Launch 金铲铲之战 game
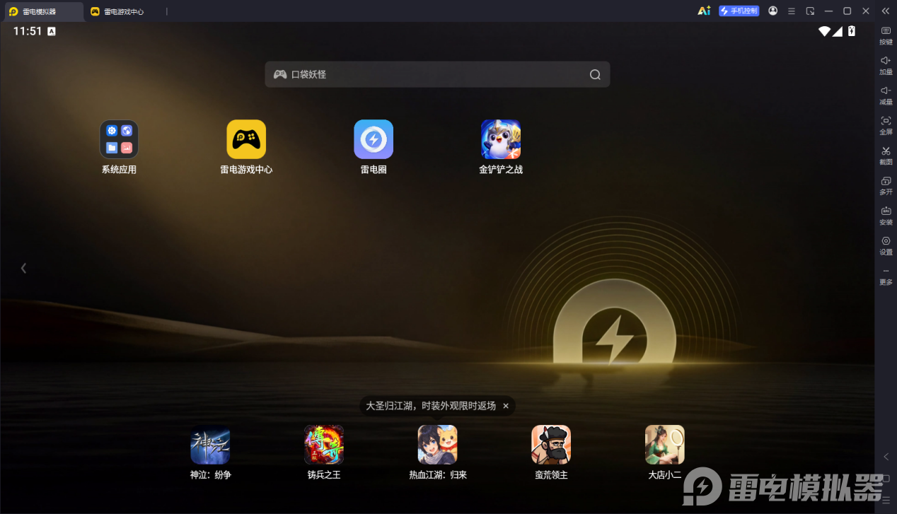The image size is (897, 514). [x=501, y=139]
